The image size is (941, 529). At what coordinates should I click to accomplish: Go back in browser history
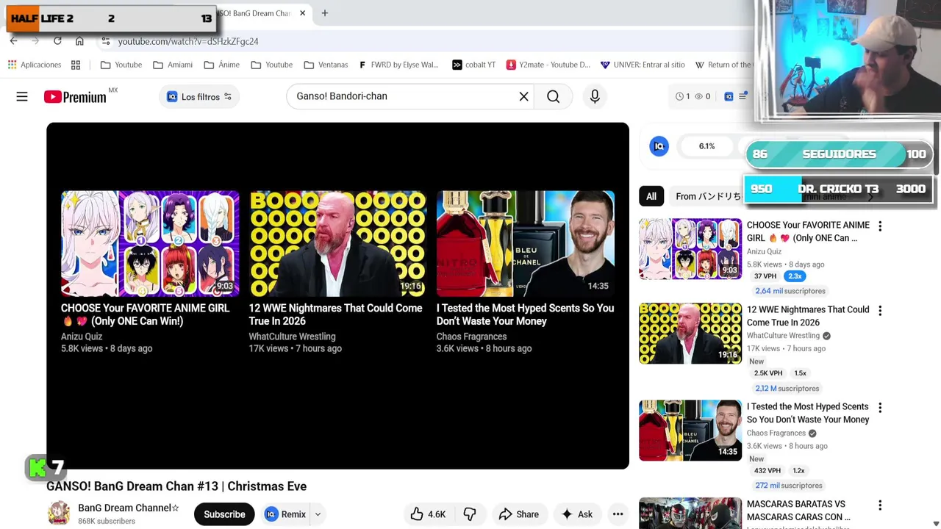(13, 41)
